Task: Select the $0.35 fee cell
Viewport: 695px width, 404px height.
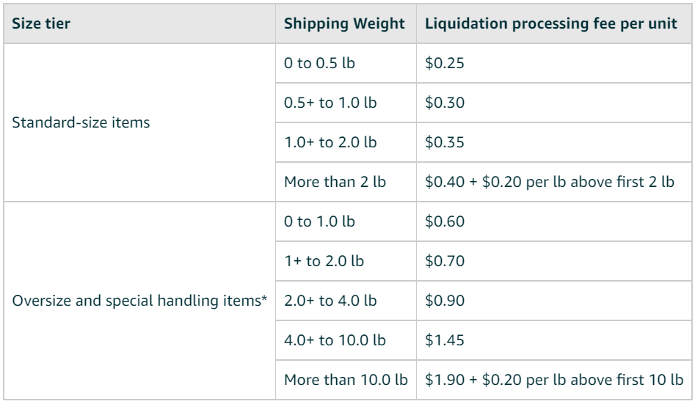Action: coord(554,142)
